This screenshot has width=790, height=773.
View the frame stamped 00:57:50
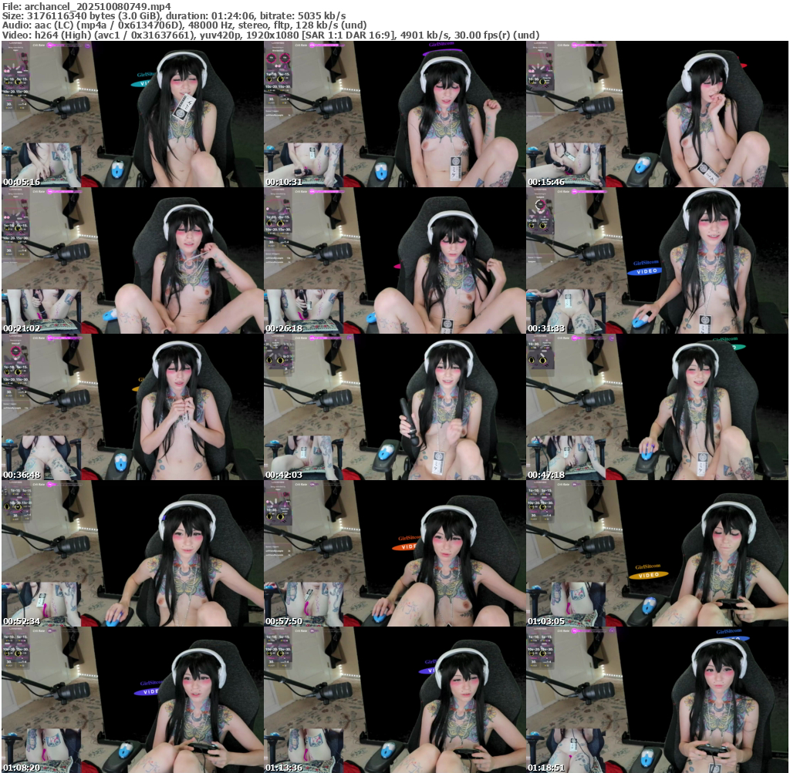[394, 553]
